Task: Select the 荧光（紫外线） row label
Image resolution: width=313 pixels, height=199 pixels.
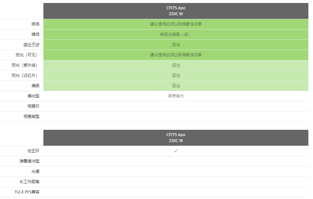Action: point(26,65)
